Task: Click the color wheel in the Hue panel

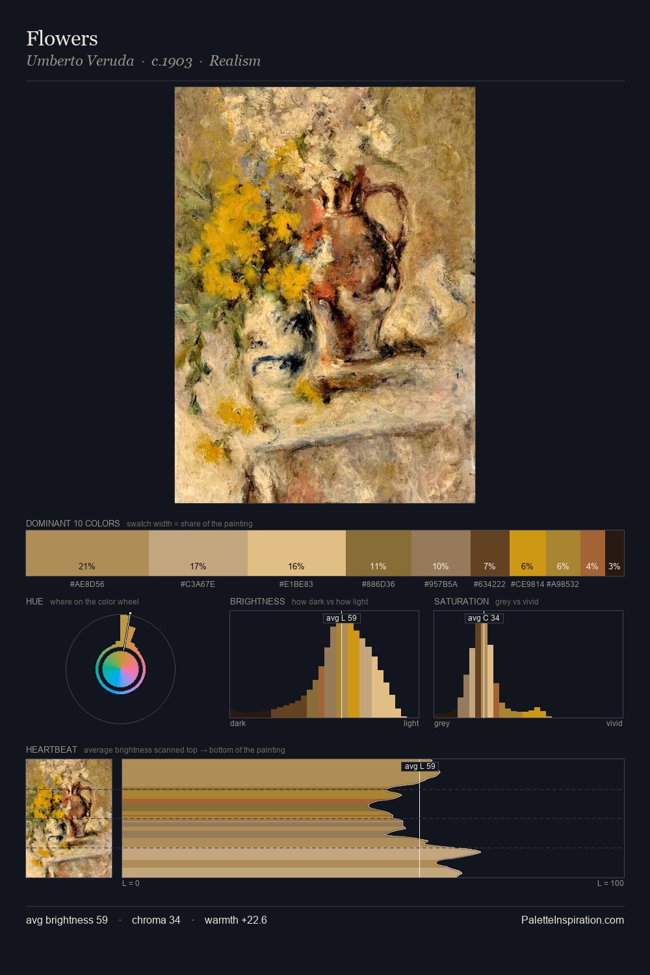Action: [120, 669]
